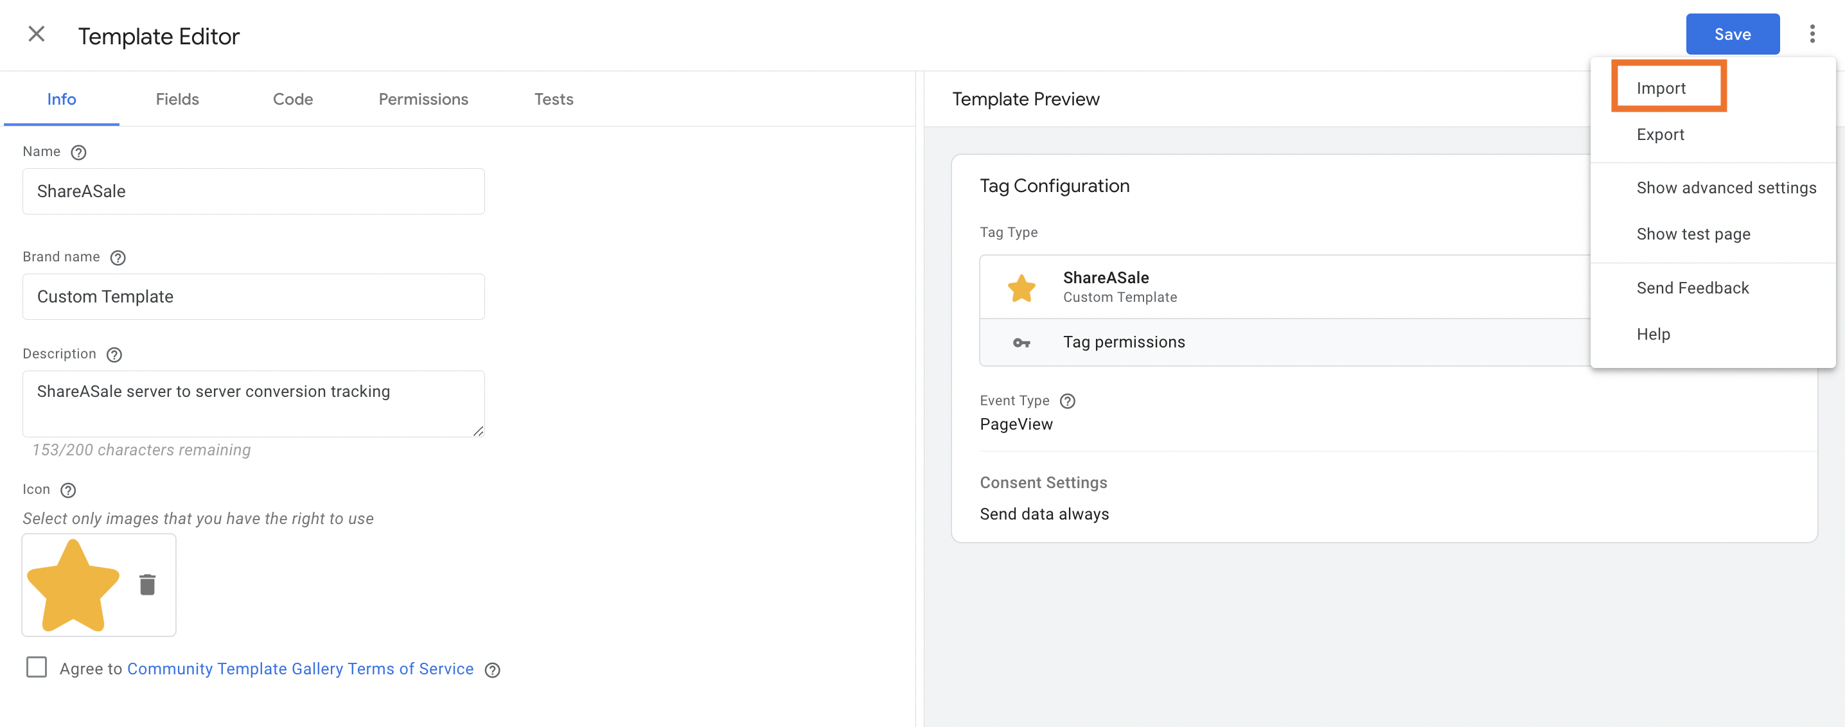Click the help icon next to Brand name

tap(118, 257)
